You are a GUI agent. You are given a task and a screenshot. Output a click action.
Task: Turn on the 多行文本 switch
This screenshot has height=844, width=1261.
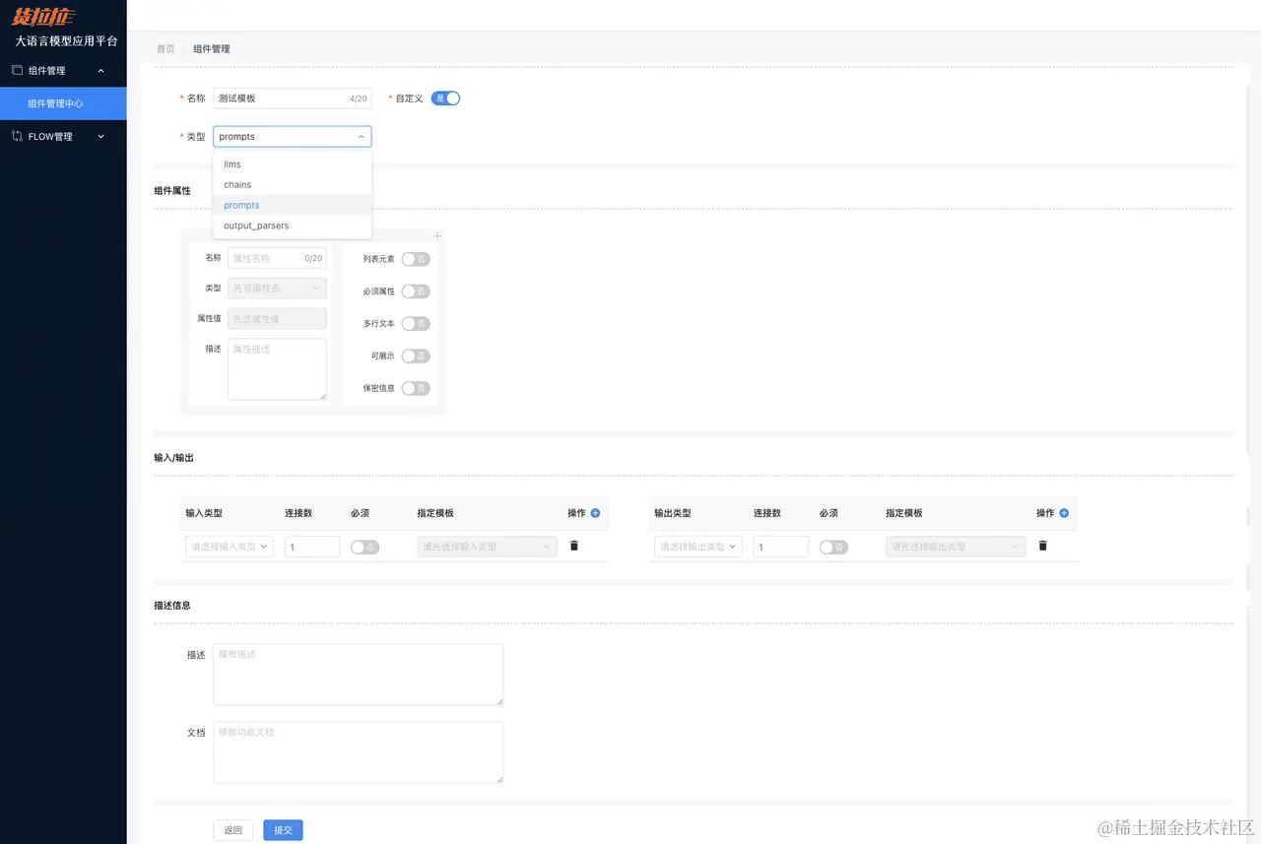click(416, 324)
